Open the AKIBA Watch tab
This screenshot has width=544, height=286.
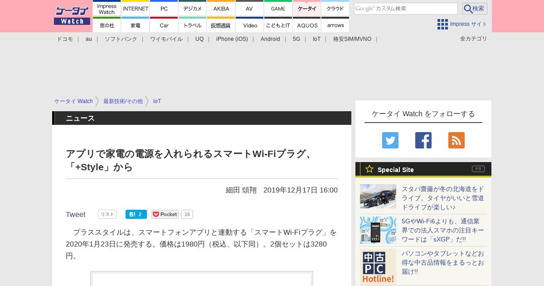(221, 9)
